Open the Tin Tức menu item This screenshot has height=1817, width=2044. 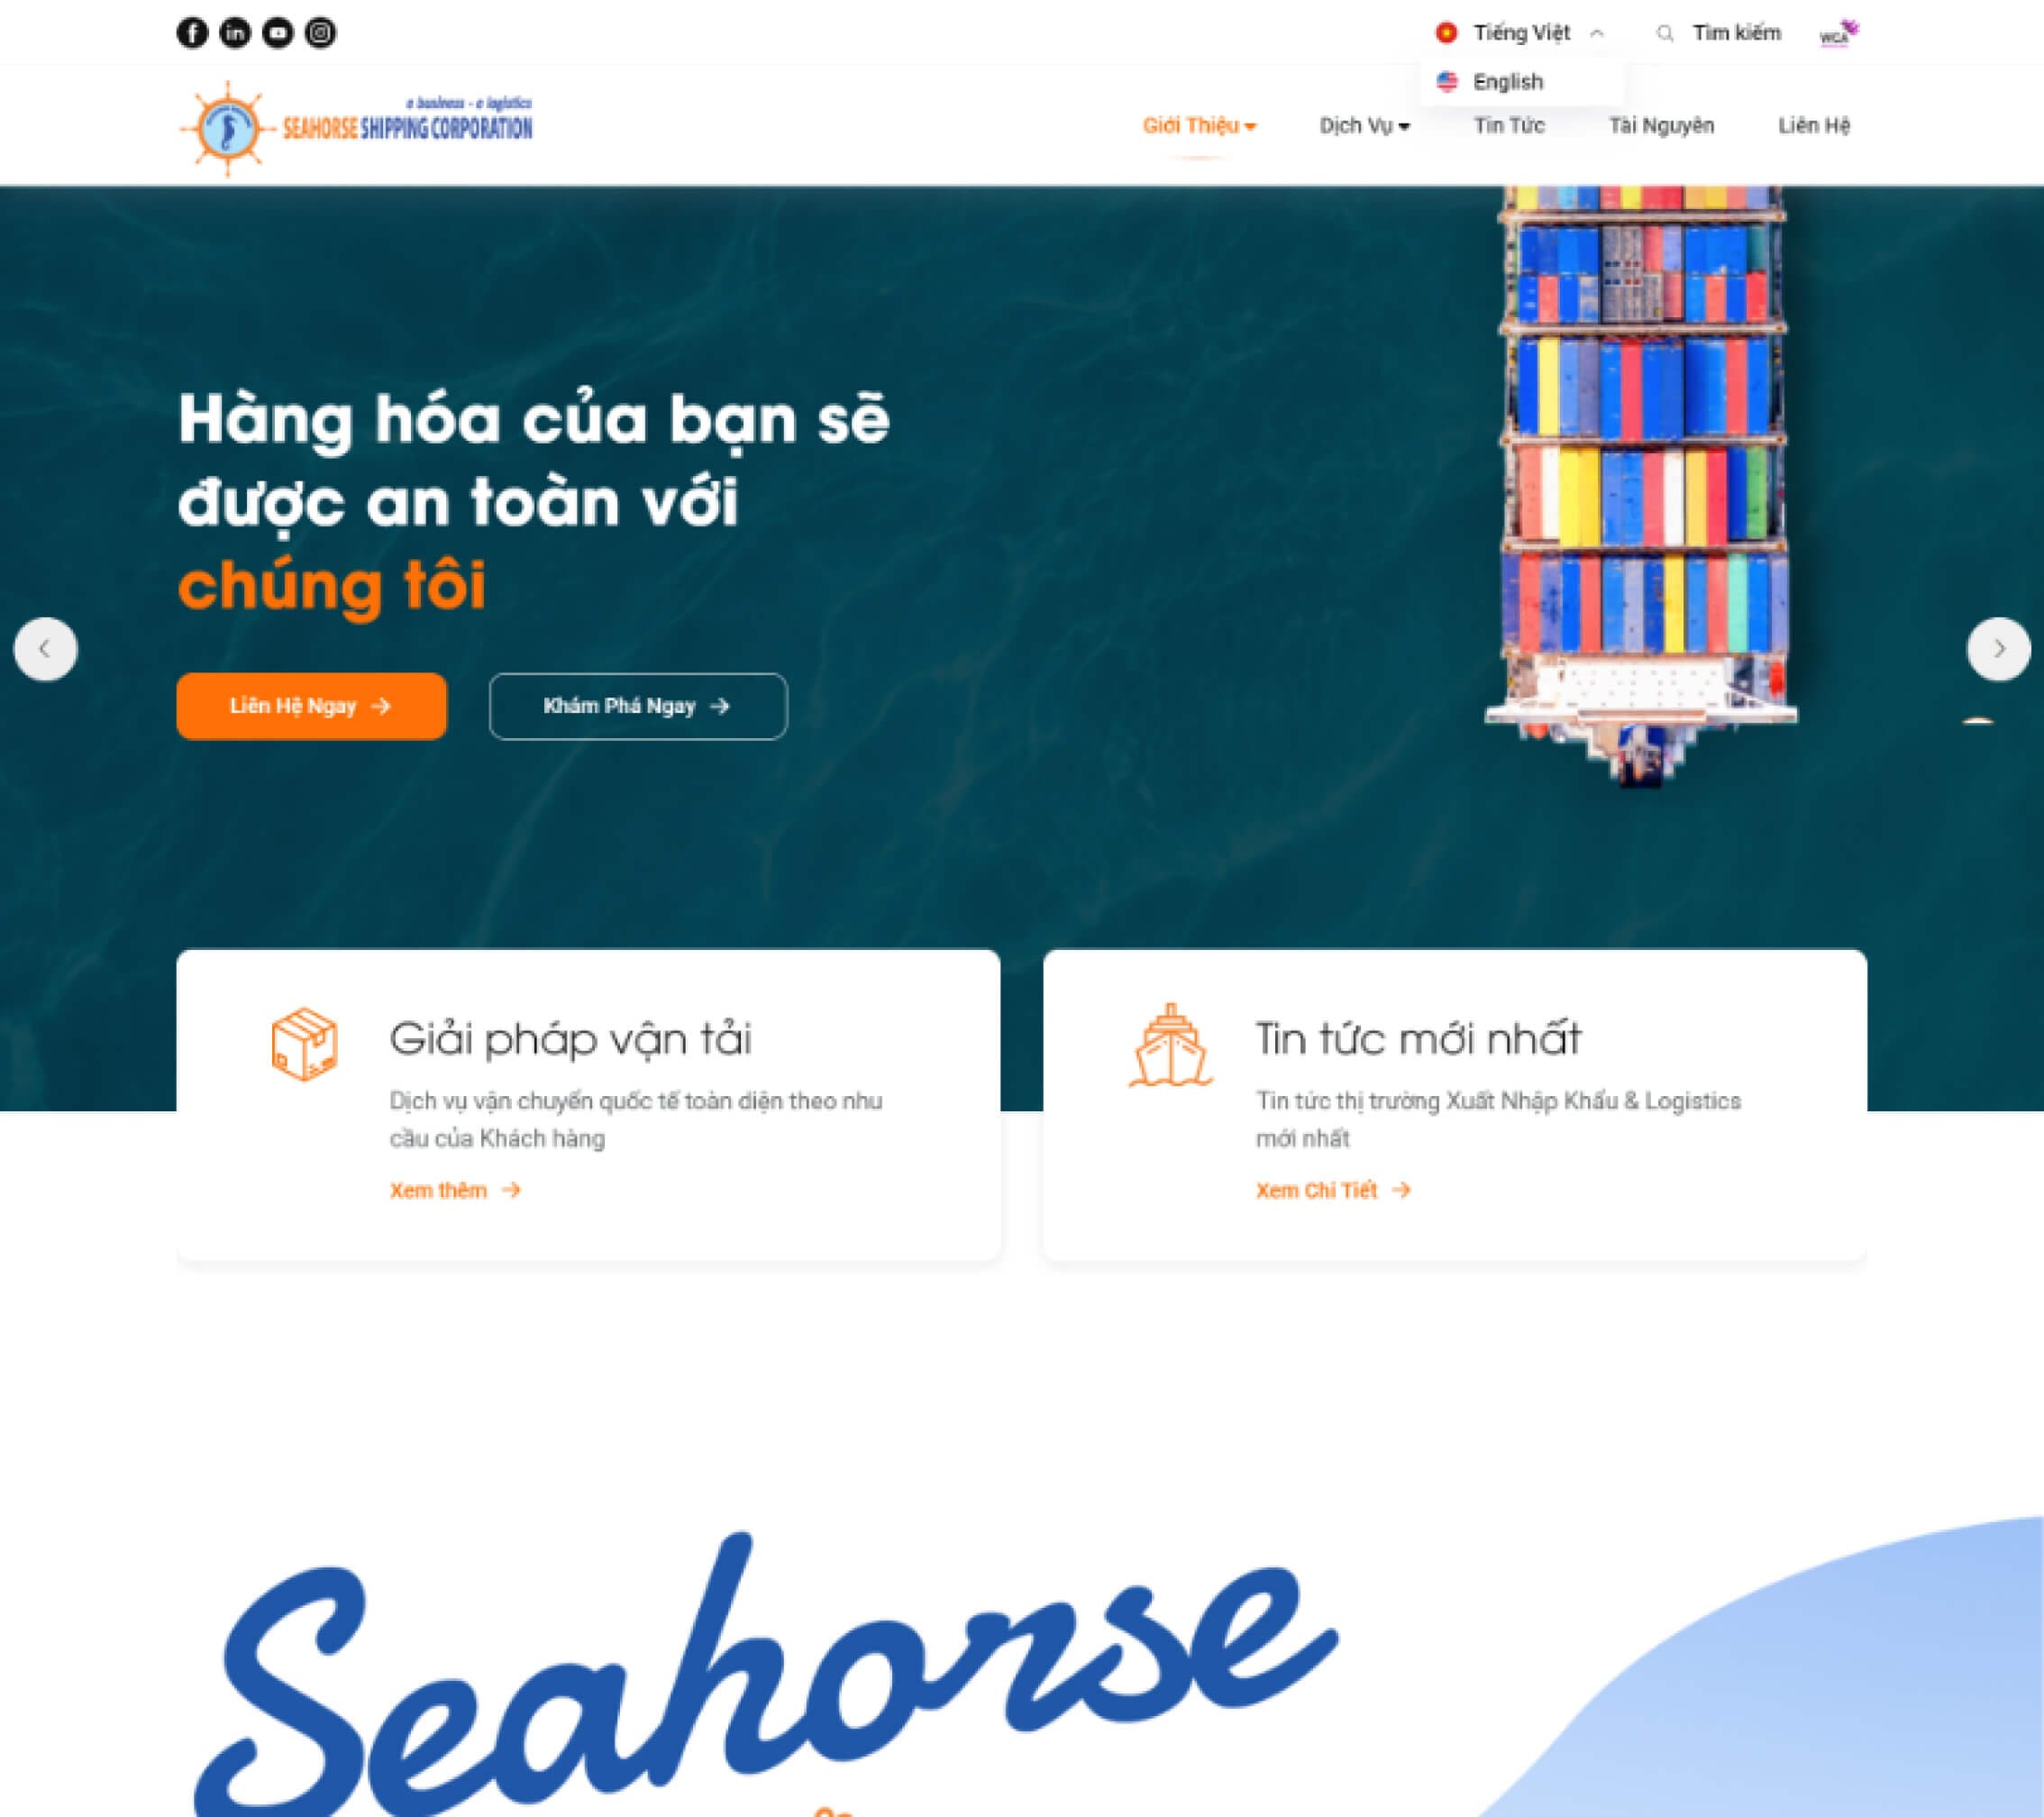1509,126
